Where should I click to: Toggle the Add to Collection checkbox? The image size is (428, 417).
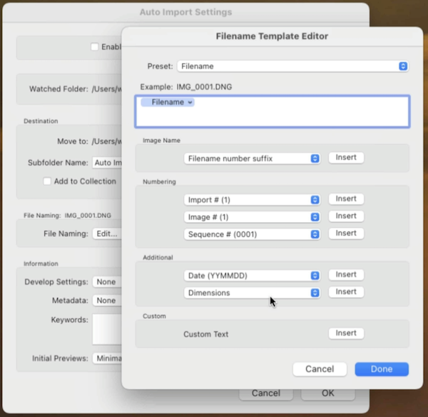[x=47, y=181]
